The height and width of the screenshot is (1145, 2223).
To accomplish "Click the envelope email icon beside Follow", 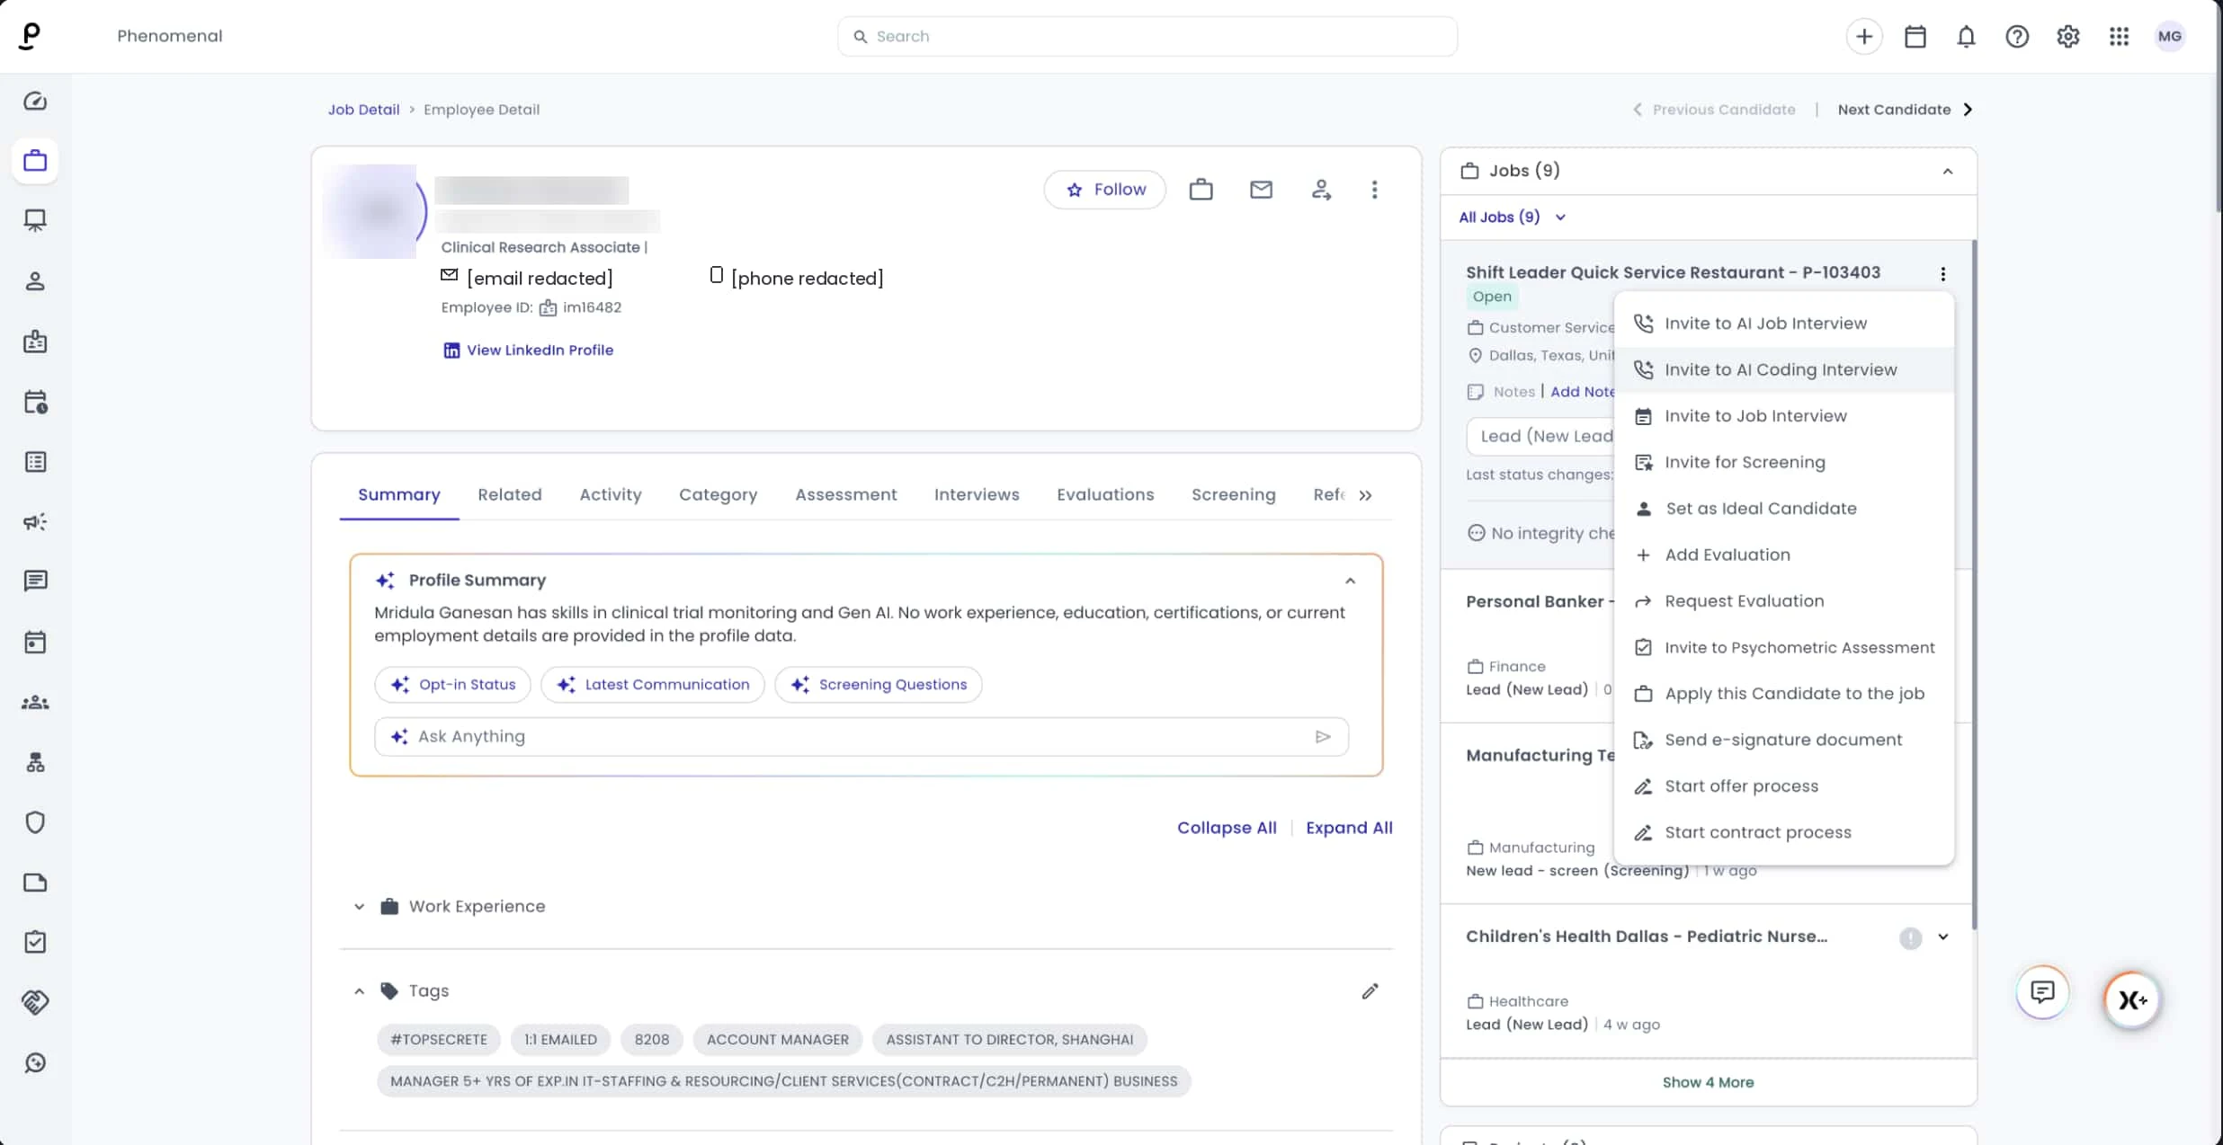I will pyautogui.click(x=1261, y=190).
